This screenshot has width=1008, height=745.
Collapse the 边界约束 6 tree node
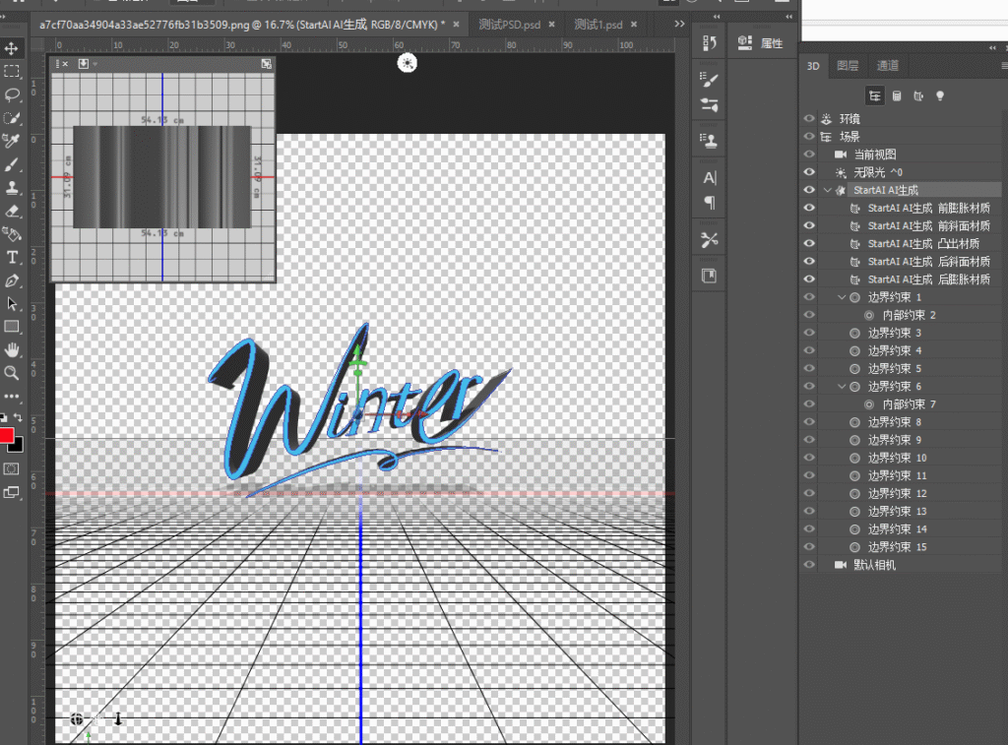842,387
